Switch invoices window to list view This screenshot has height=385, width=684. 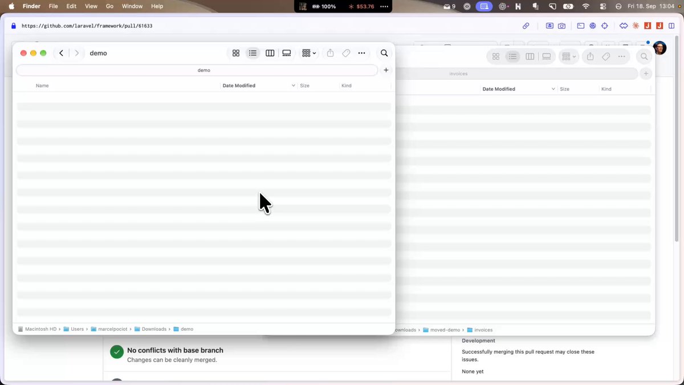pyautogui.click(x=512, y=56)
